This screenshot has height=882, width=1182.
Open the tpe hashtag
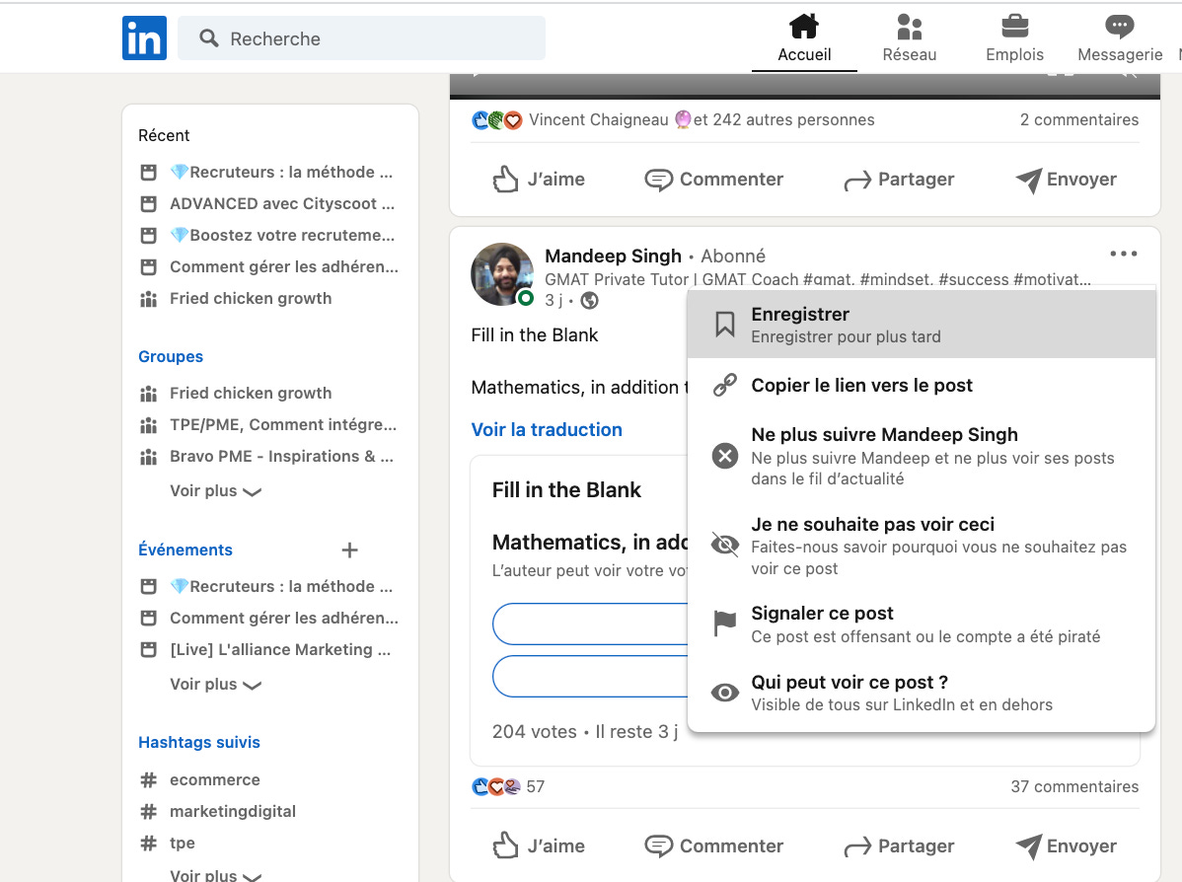[183, 844]
